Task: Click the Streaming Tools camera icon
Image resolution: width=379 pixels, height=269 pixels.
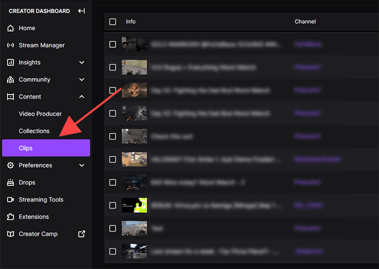Action: point(11,200)
